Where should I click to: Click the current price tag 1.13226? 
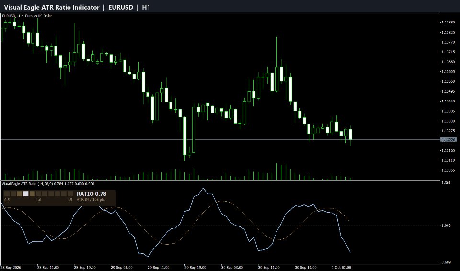(448, 140)
